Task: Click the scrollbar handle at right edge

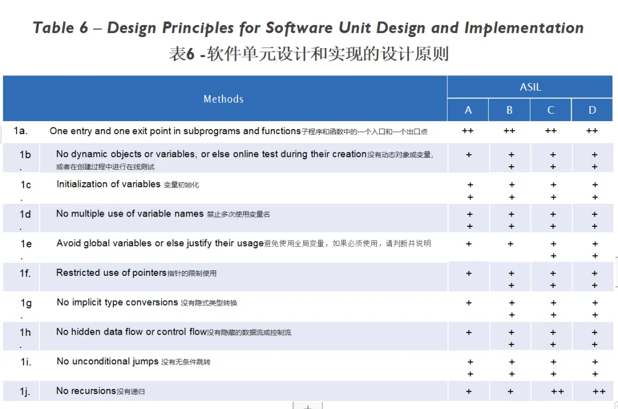Action: point(616,271)
